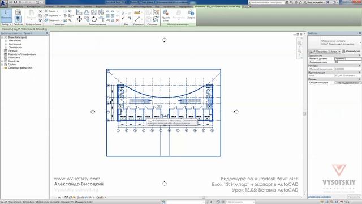Click the Базовый уровень value field

tap(348, 59)
